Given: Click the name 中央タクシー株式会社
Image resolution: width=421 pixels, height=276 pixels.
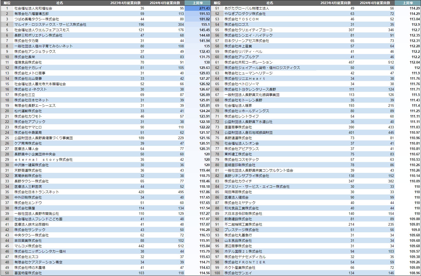Looking at the screenshot, I should pos(31,235).
